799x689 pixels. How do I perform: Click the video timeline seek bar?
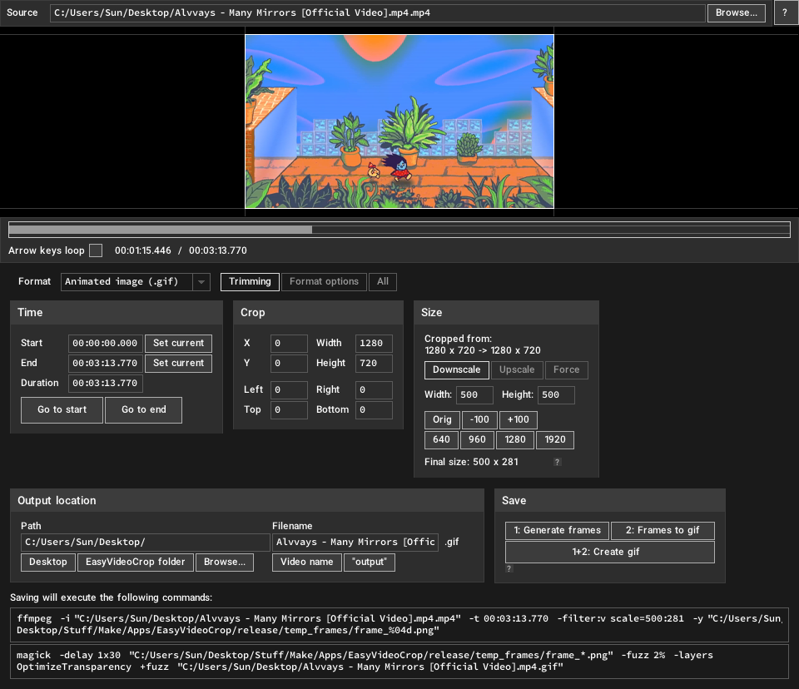[x=399, y=230]
